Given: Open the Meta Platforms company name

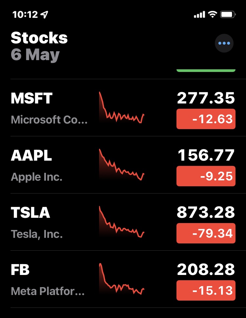Looking at the screenshot, I should [48, 291].
